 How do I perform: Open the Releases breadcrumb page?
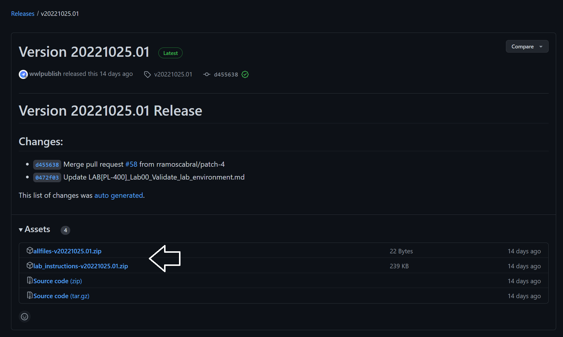tap(23, 13)
